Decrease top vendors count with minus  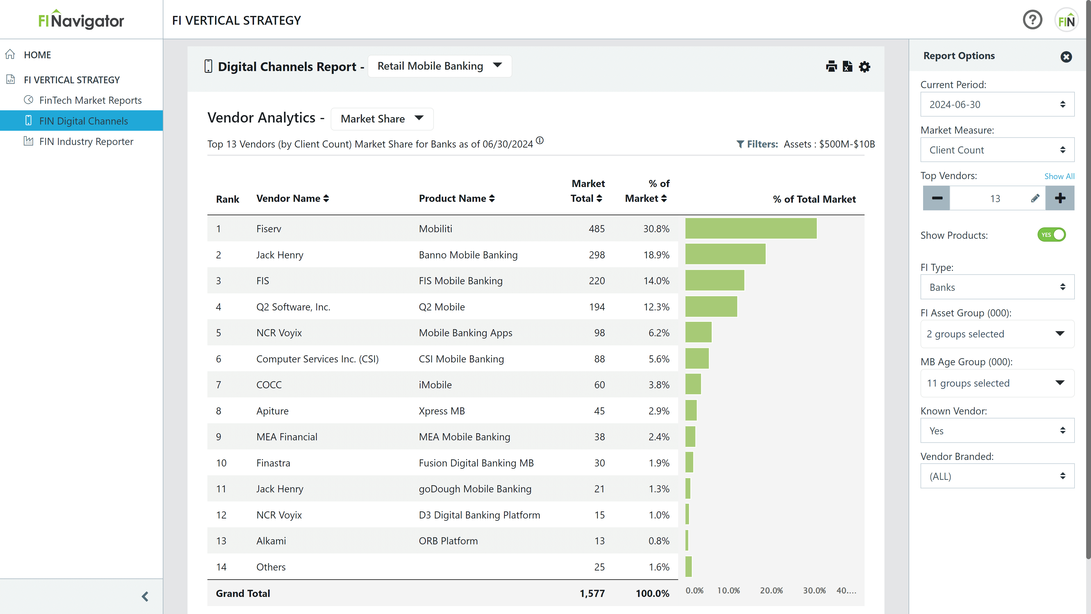pyautogui.click(x=937, y=198)
